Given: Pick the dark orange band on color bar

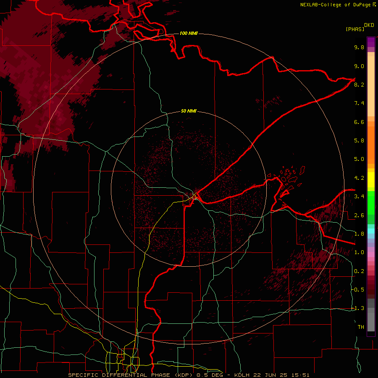Looking at the screenshot, I should [x=371, y=144].
